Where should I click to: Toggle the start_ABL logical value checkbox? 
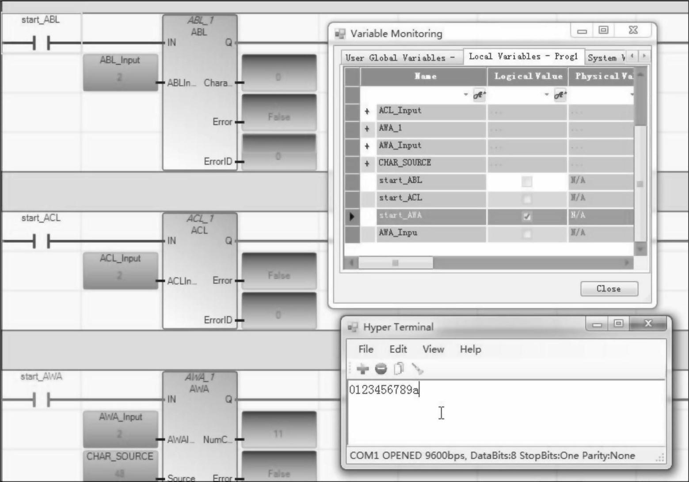(x=527, y=181)
